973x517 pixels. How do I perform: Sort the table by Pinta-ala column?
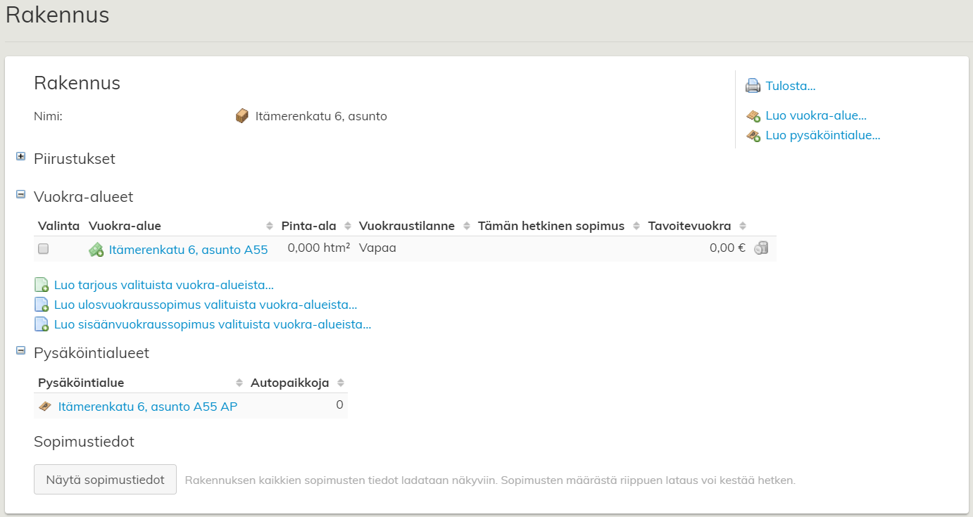308,226
